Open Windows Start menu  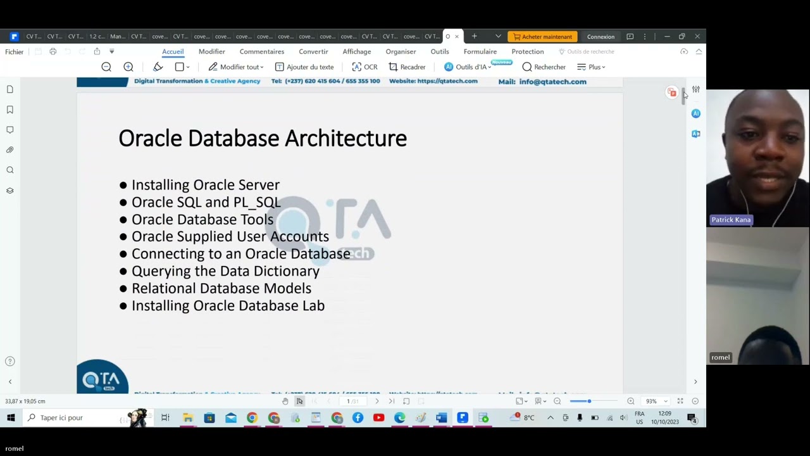[11, 417]
